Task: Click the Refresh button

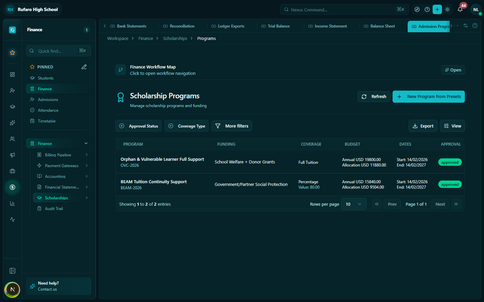Action: pos(374,97)
